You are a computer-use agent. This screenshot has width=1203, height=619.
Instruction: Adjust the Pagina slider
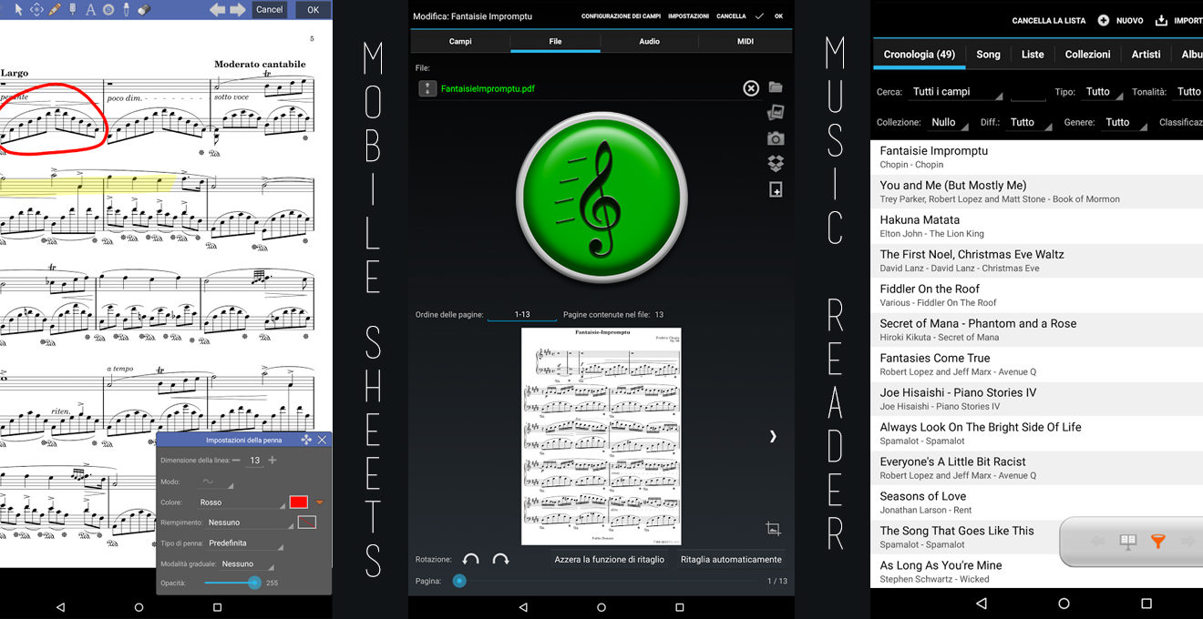[606, 581]
